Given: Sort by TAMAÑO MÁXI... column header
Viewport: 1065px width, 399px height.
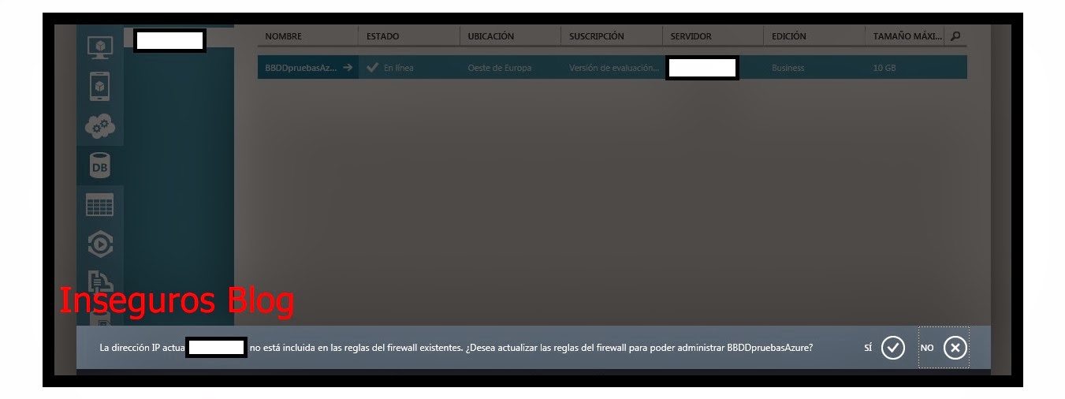Looking at the screenshot, I should pyautogui.click(x=907, y=36).
